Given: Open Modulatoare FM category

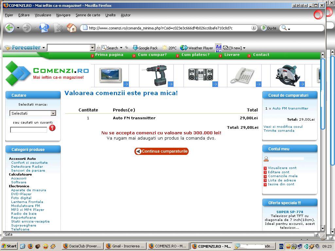Looking at the screenshot, I should [26, 206].
